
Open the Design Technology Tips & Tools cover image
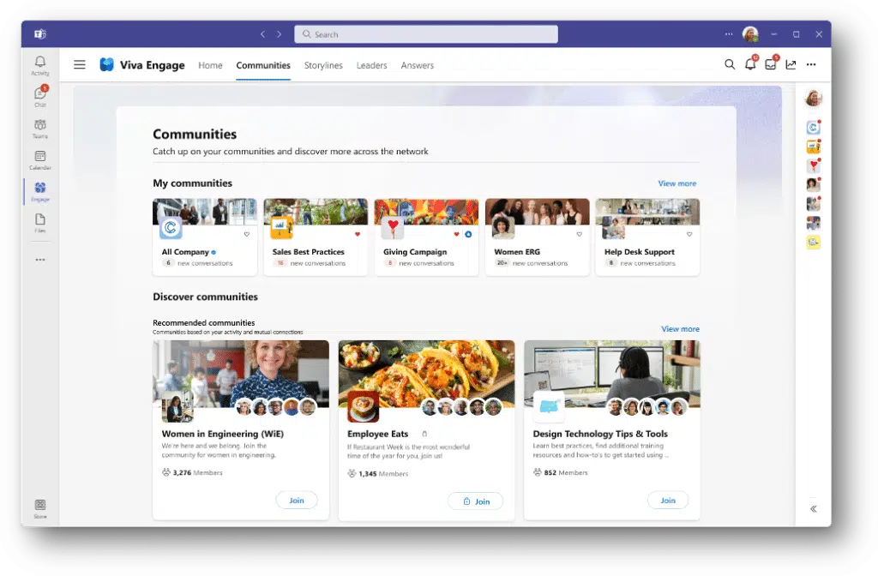click(x=612, y=374)
